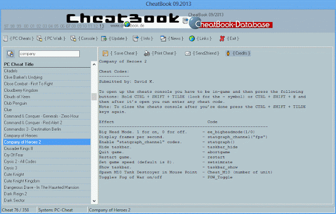The width and height of the screenshot is (336, 214).
Task: Open the CheatBook-Database banner
Action: pyautogui.click(x=230, y=24)
